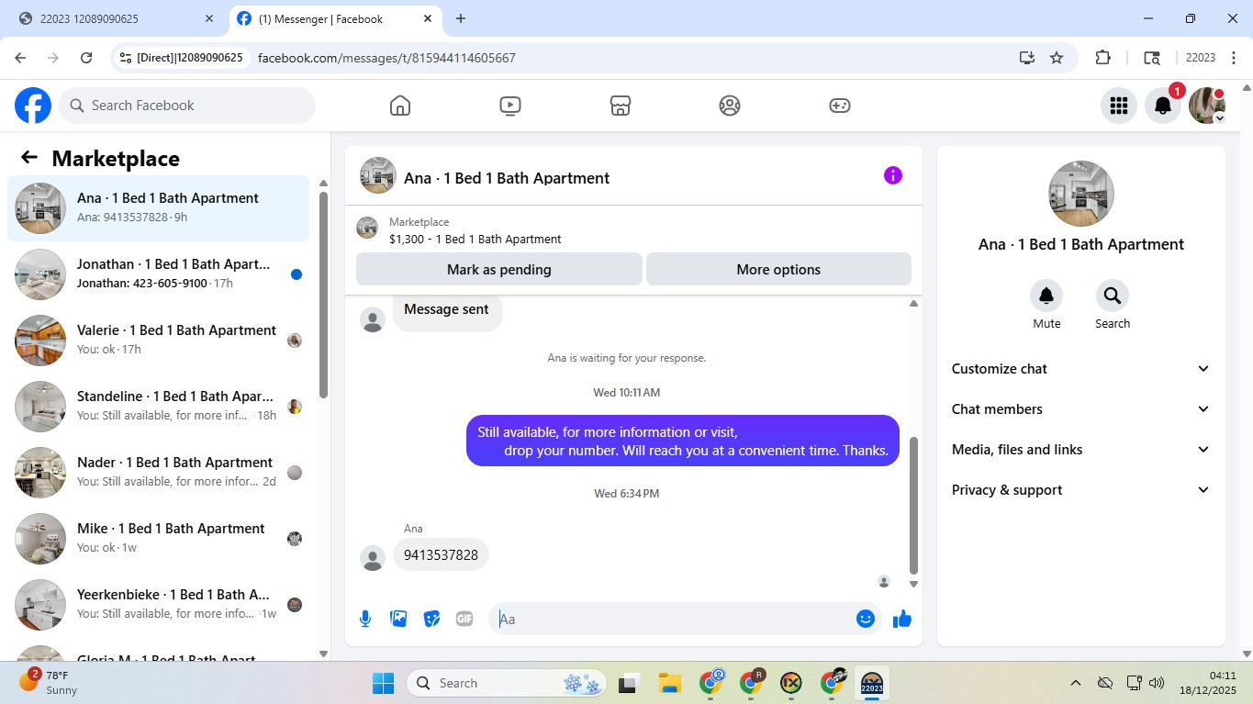Open the Gaming controller icon
1253x704 pixels.
840,106
